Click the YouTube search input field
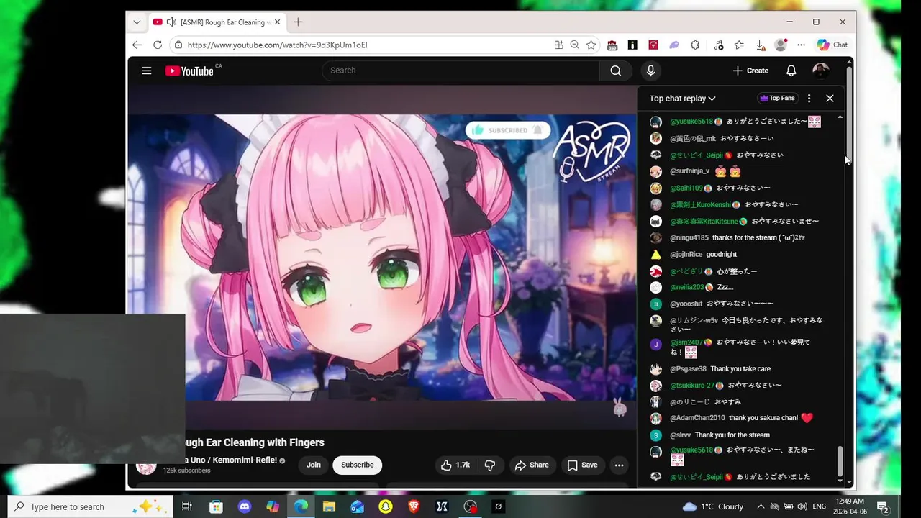Screen dimensions: 921x518 [x=460, y=71]
